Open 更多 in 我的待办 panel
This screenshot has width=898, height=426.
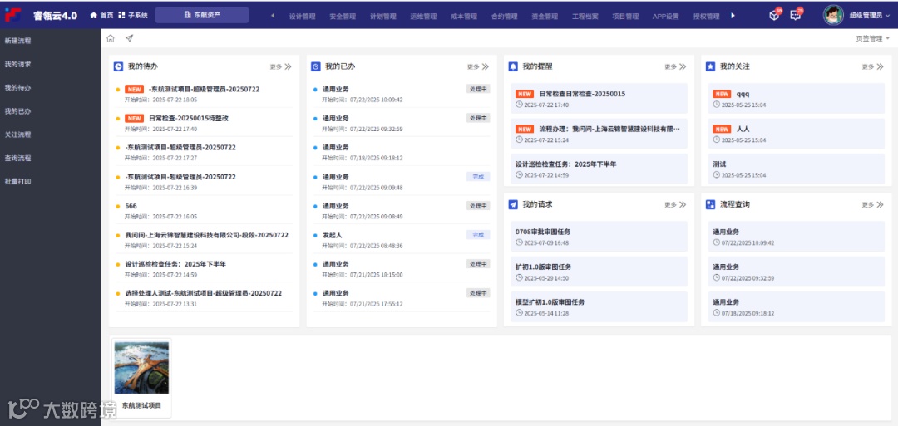(281, 67)
